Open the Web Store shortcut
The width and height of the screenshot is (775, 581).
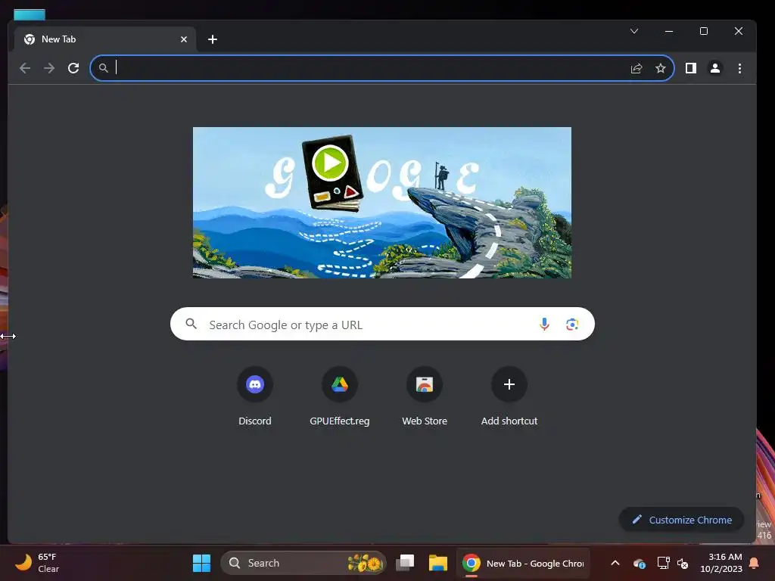click(x=425, y=396)
